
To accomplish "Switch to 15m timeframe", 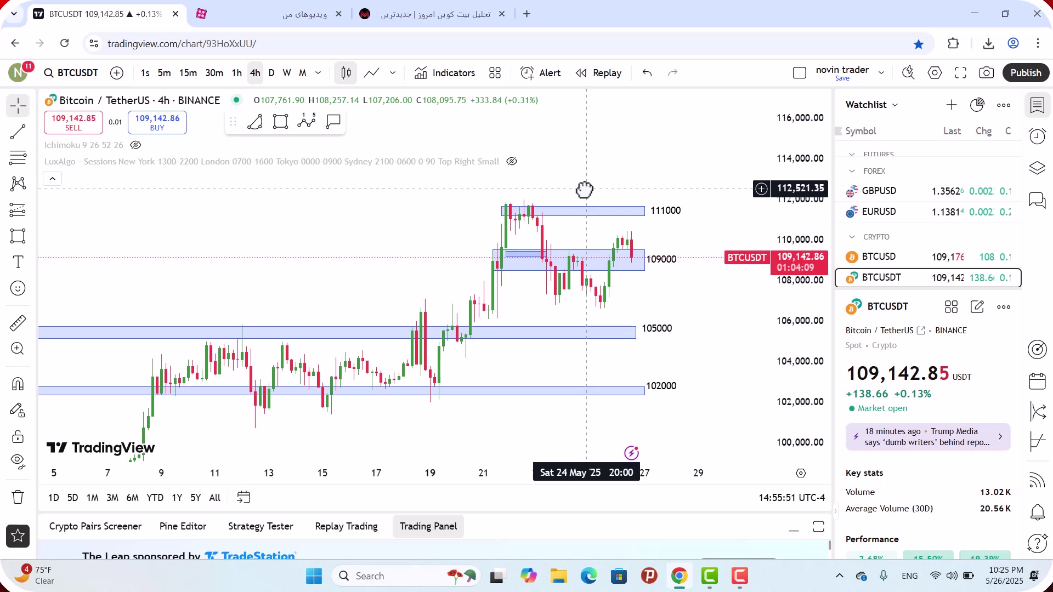I will [x=188, y=73].
